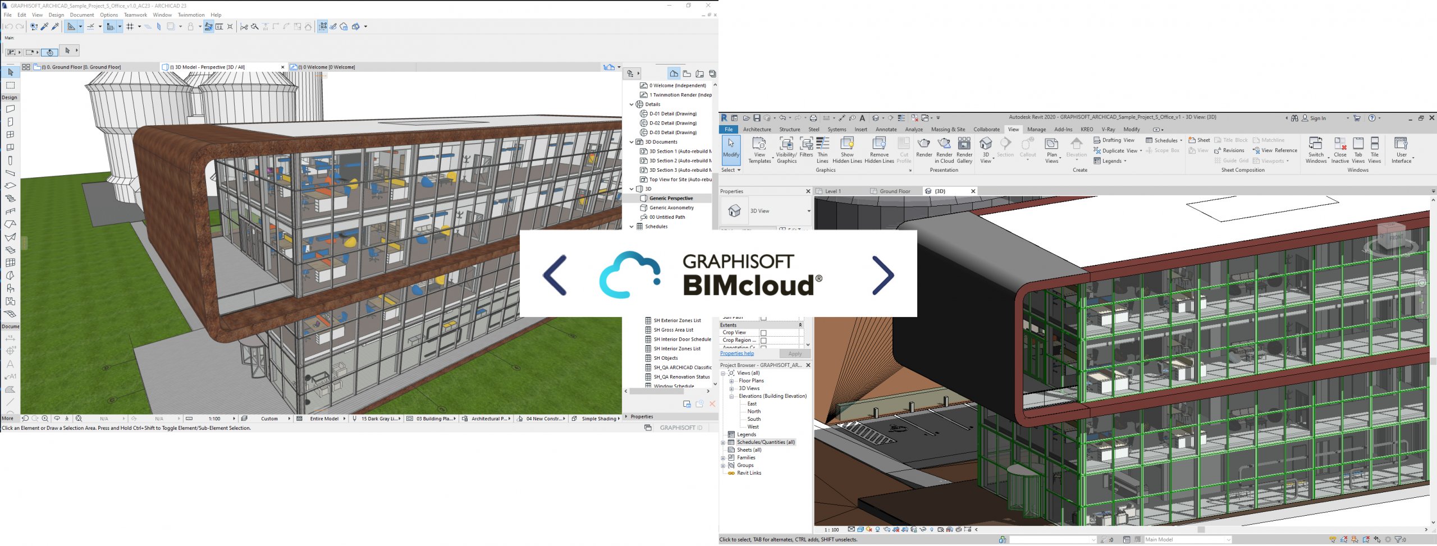Click the Render teapot icon in Revit
Image resolution: width=1437 pixels, height=546 pixels.
923,145
